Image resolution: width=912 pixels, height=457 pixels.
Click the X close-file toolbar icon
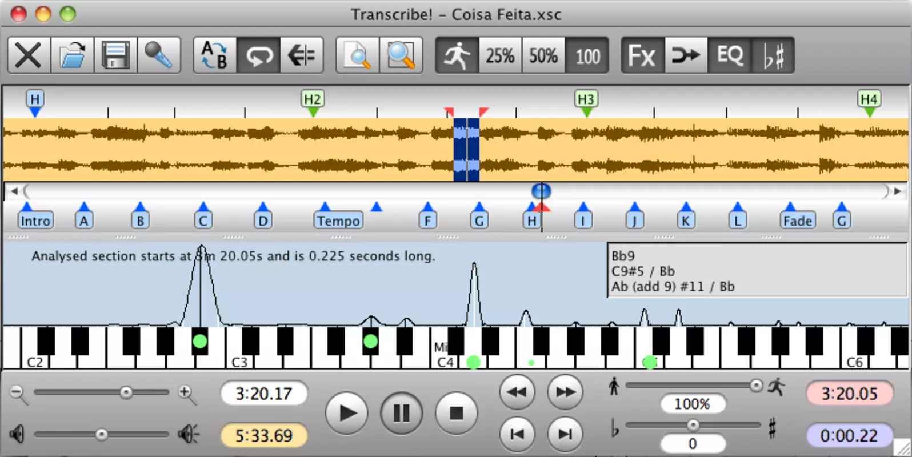(29, 55)
